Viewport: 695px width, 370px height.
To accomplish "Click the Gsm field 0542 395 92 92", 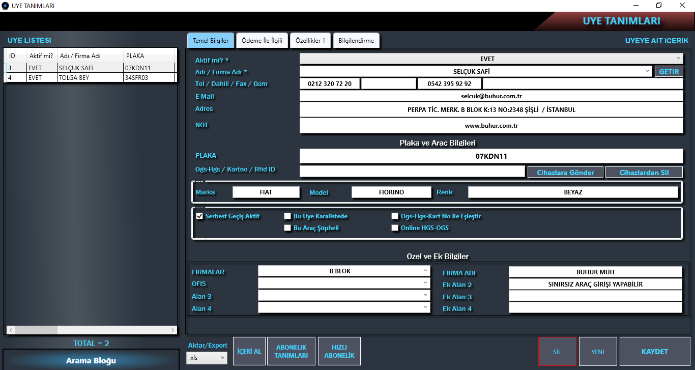I will point(450,83).
